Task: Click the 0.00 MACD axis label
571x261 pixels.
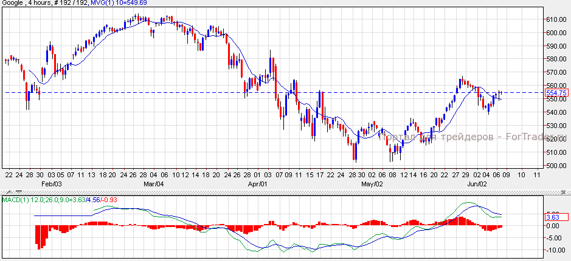Action: pos(553,226)
